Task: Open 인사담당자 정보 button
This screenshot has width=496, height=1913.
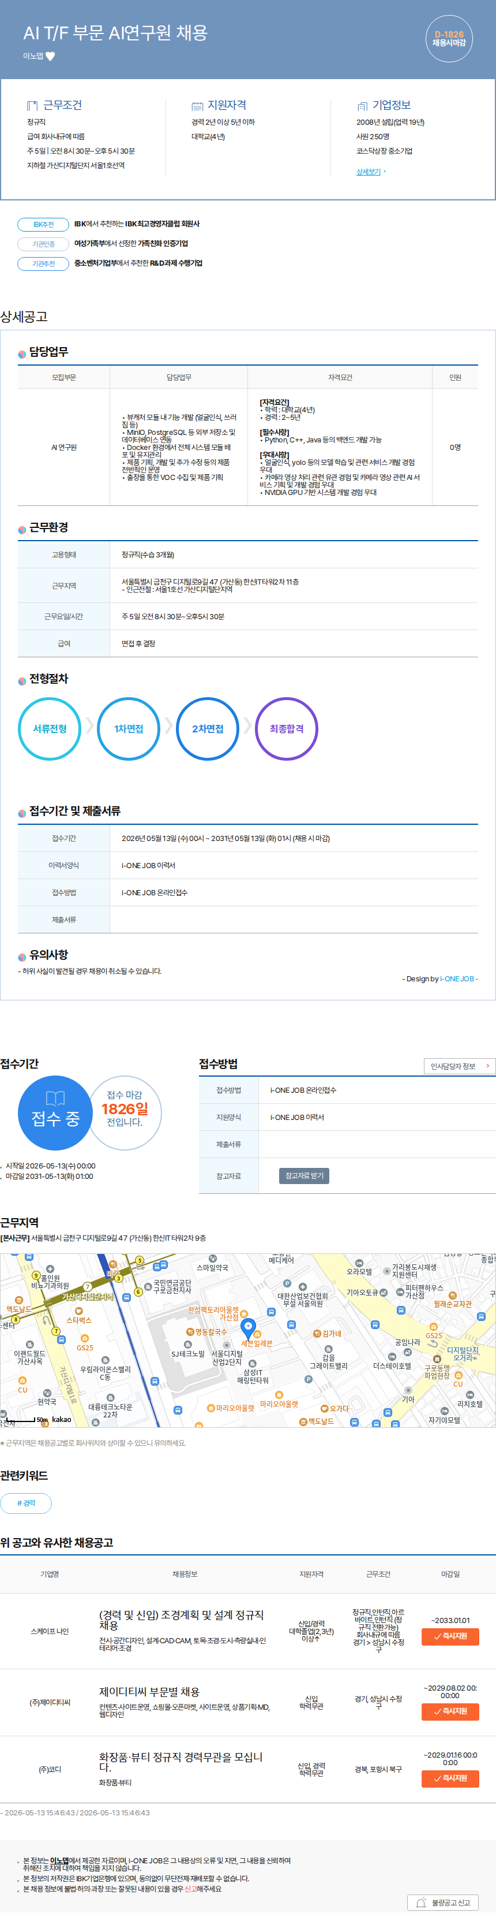Action: 459,1066
